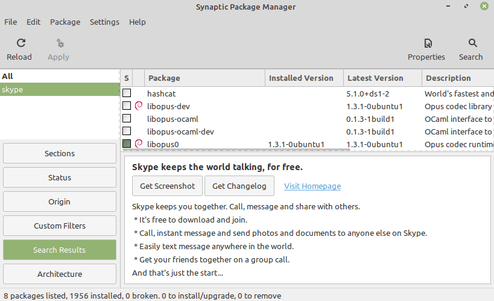This screenshot has width=494, height=301.
Task: Click the Debian swirl icon beside libopus0
Action: [138, 144]
